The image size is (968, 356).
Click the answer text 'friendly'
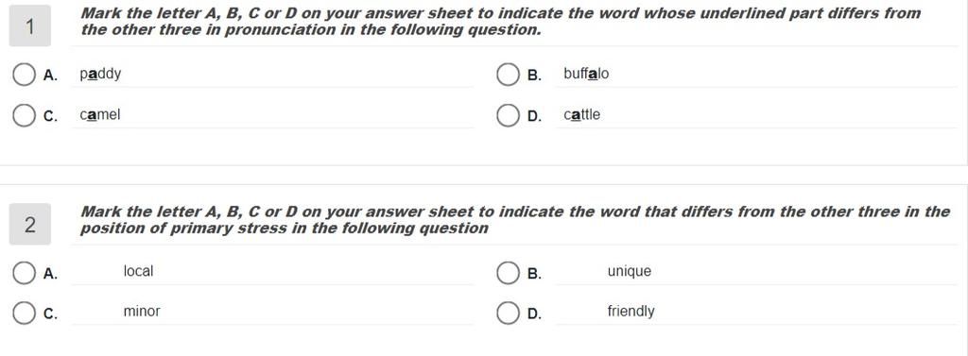(631, 312)
